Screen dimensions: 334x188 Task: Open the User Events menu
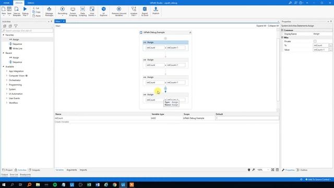(x=92, y=11)
